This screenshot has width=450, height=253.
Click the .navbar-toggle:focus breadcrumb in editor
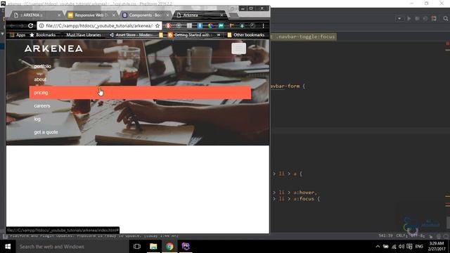305,37
